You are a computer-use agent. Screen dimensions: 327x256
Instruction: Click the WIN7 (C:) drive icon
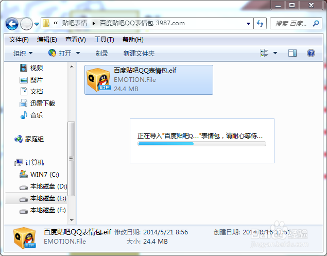24,174
